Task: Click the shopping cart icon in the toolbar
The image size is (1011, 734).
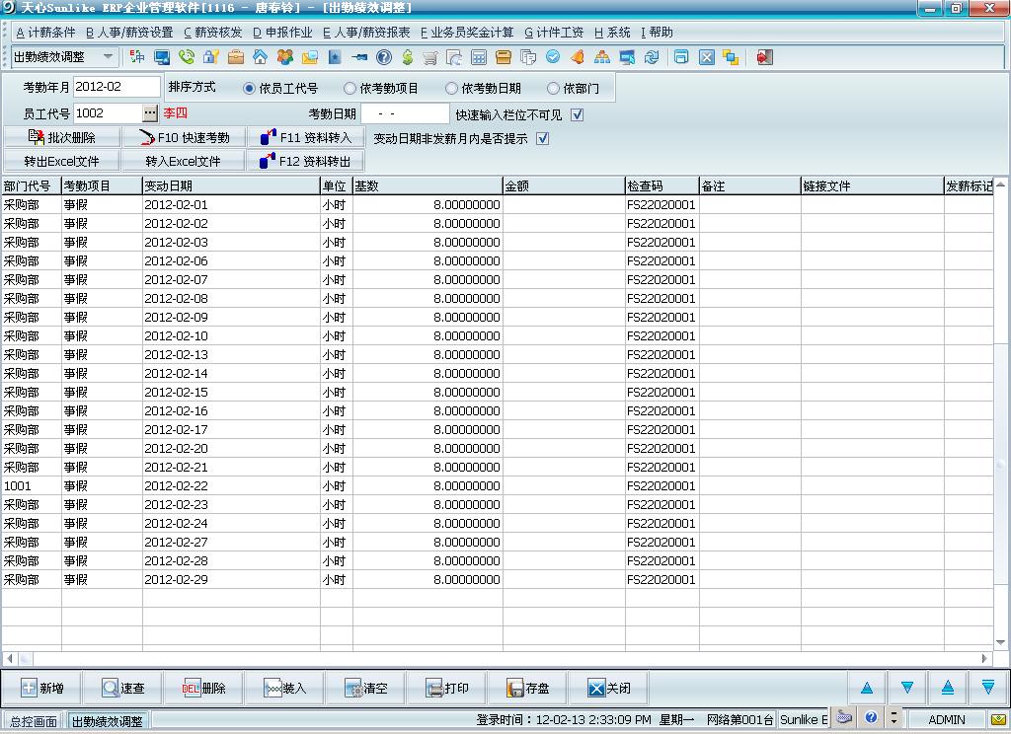Action: click(x=430, y=57)
